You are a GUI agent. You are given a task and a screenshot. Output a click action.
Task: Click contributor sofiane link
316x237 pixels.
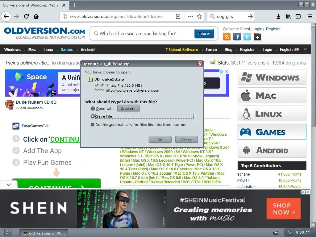pos(243,174)
